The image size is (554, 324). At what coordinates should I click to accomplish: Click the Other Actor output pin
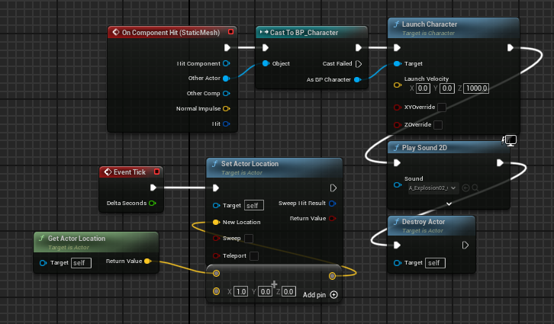[x=227, y=79]
